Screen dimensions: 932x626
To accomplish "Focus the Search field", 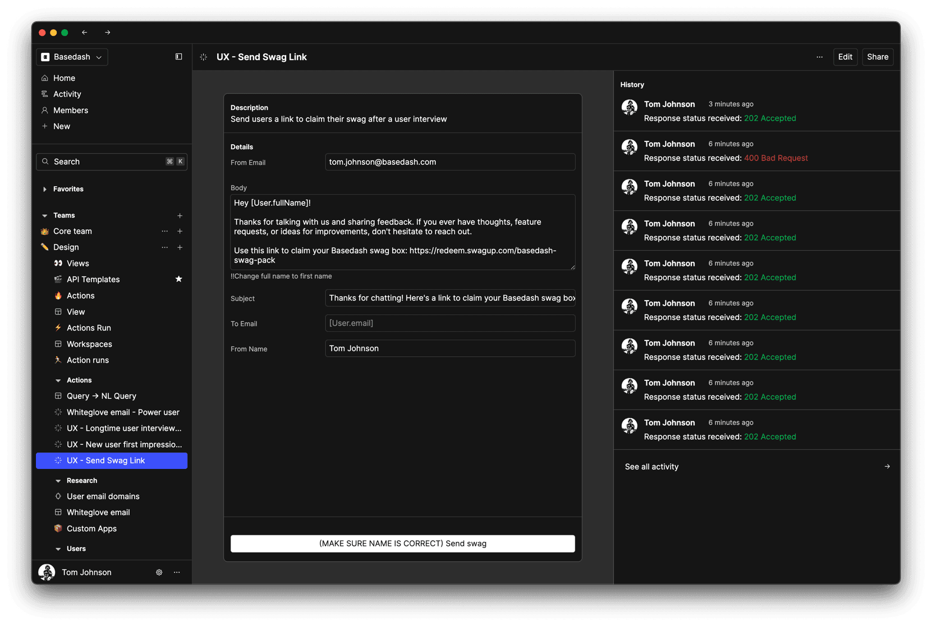I will coord(112,162).
